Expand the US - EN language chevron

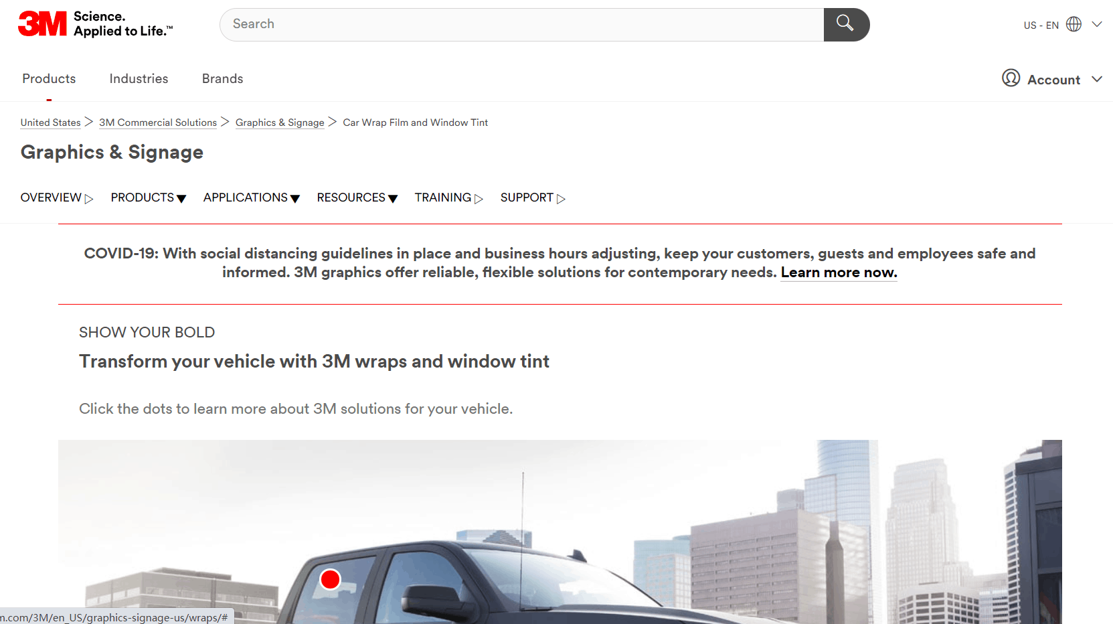pos(1097,24)
